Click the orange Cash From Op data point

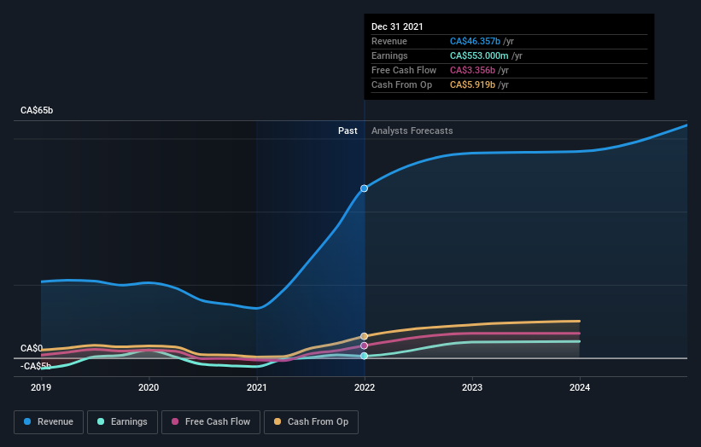click(365, 336)
